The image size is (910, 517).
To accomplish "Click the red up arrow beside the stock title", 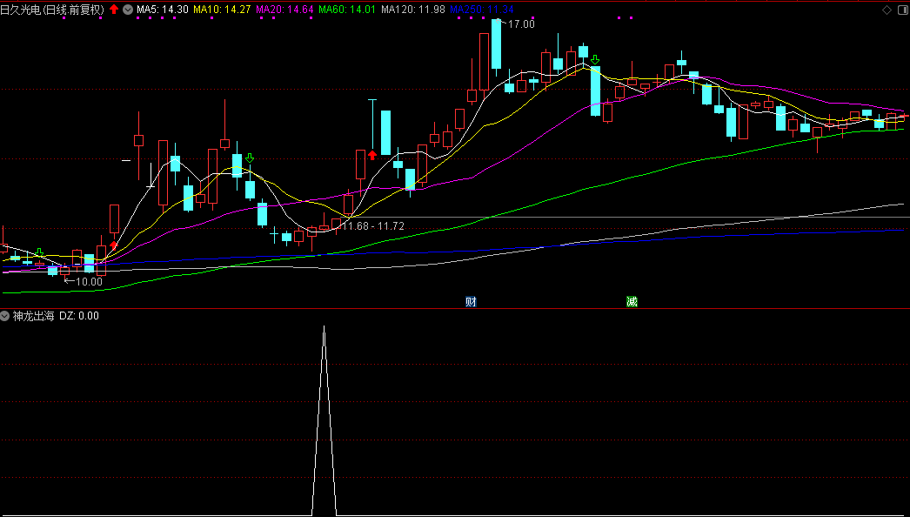I will (114, 10).
